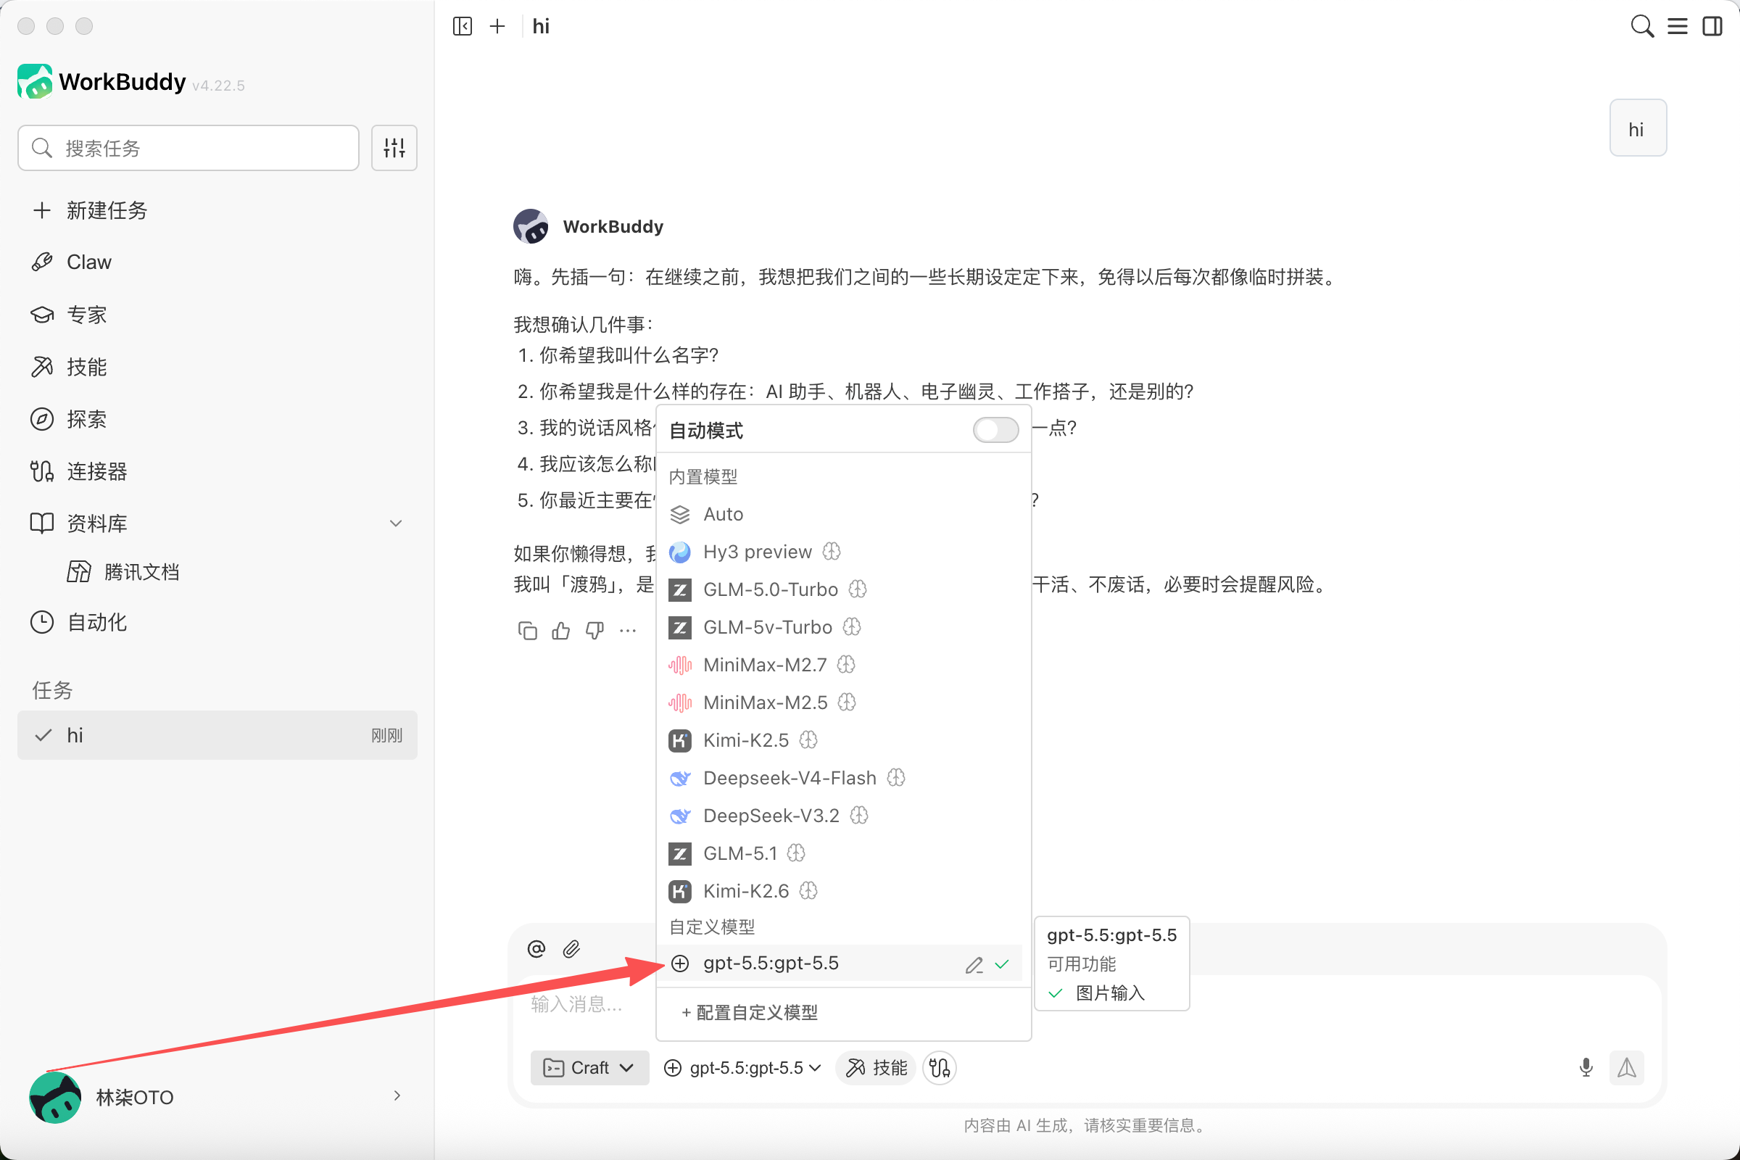The image size is (1740, 1160).
Task: Open the hi task in the task list
Action: tap(217, 735)
